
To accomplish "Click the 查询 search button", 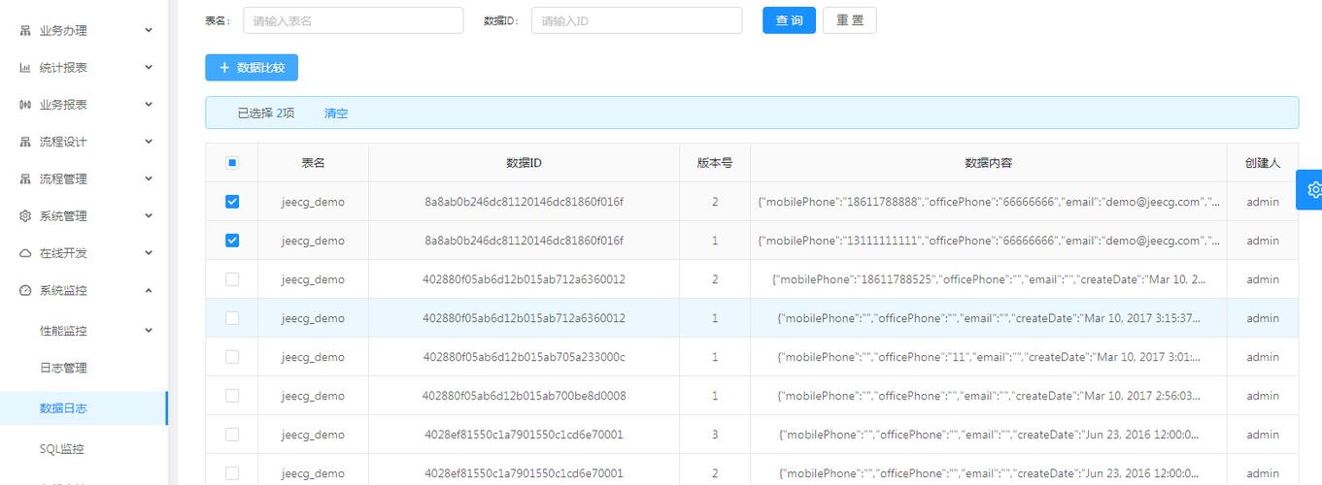I will 789,20.
